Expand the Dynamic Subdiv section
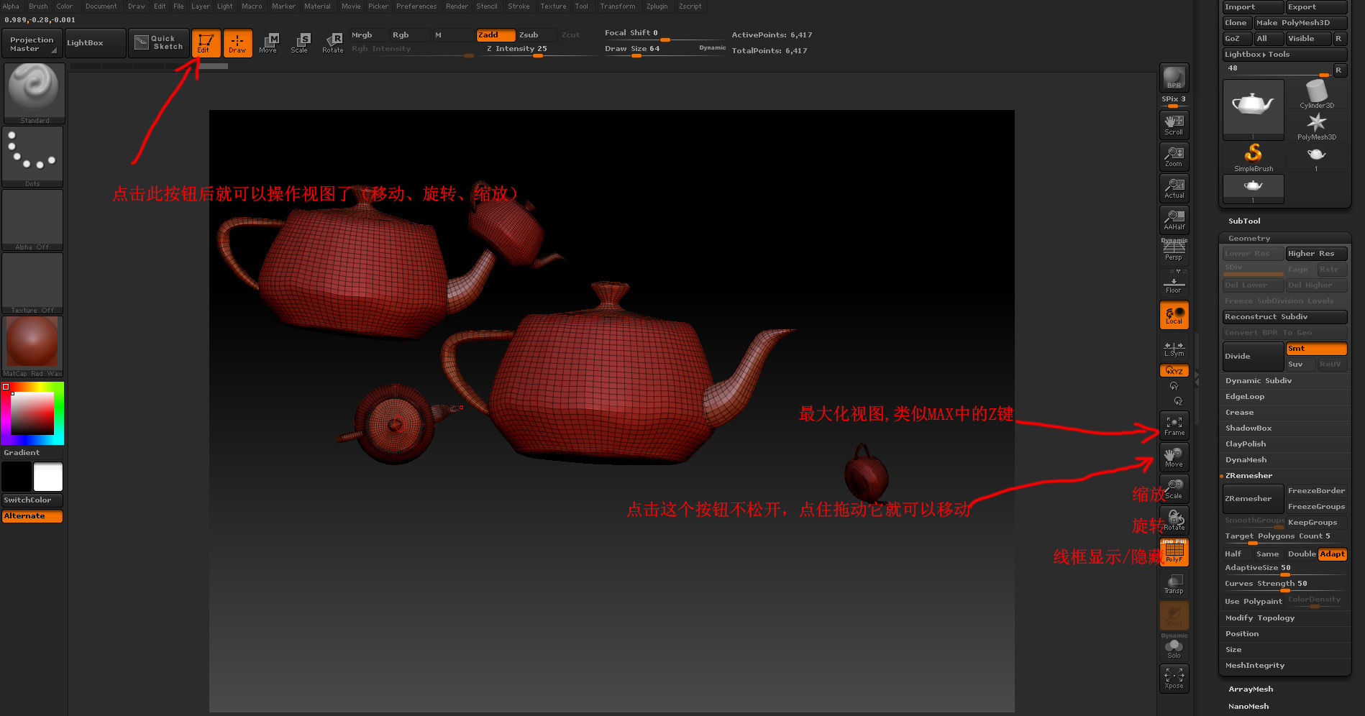This screenshot has height=716, width=1365. coord(1259,381)
